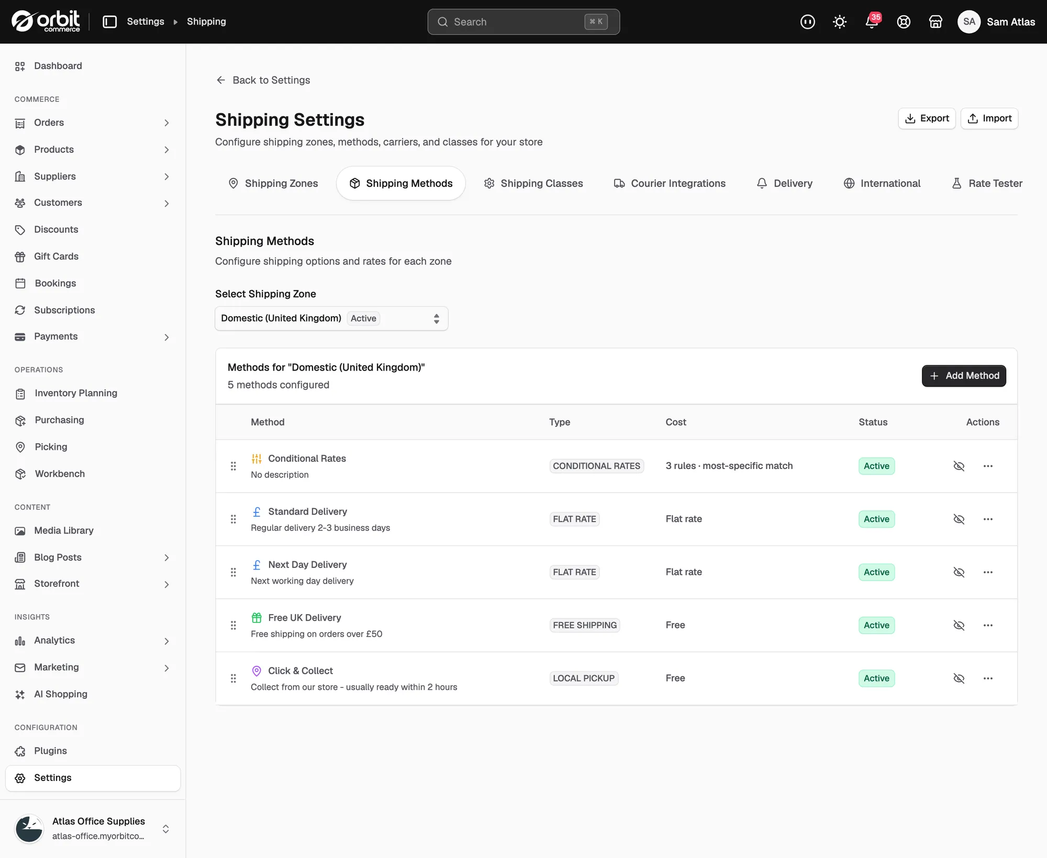Click the Settings breadcrumb link
This screenshot has height=858, width=1047.
point(146,21)
